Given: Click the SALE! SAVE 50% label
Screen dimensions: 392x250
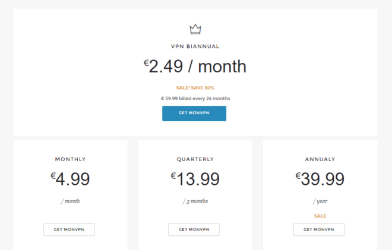Looking at the screenshot, I should click(x=195, y=88).
